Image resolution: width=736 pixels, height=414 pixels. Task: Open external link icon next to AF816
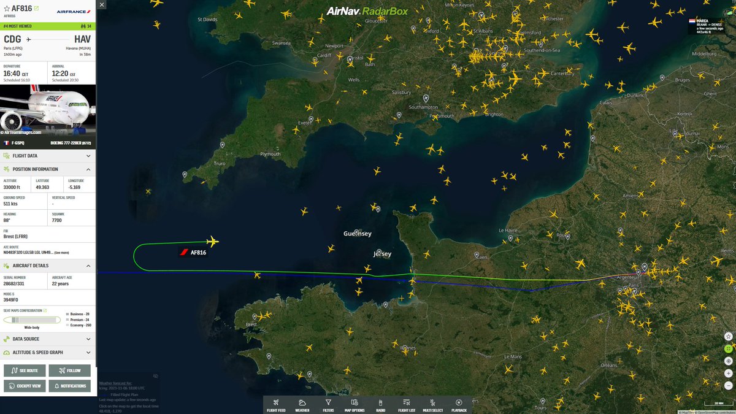click(x=37, y=9)
